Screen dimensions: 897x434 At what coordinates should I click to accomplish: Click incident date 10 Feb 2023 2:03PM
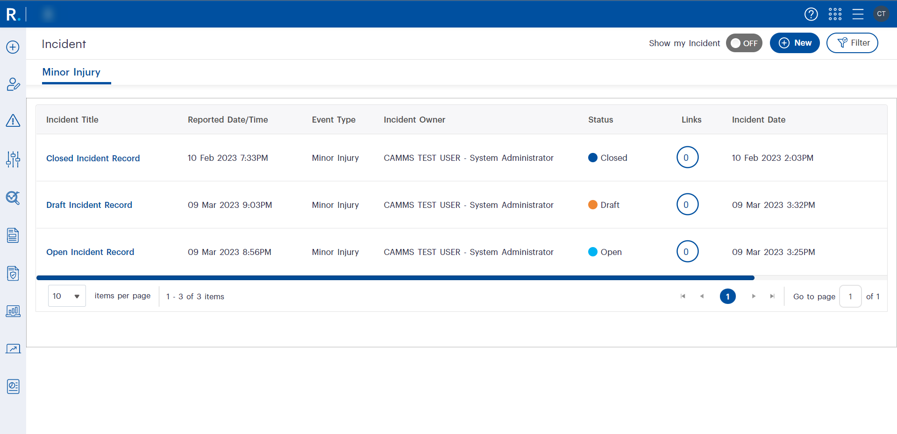[x=773, y=158]
